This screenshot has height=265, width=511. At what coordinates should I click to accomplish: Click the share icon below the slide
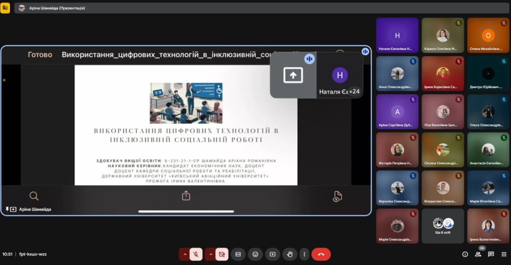tap(186, 196)
